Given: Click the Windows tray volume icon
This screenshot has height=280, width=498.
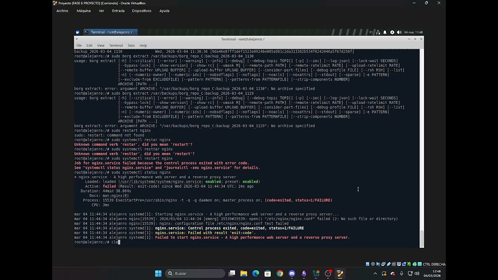Looking at the screenshot, I should 417,273.
